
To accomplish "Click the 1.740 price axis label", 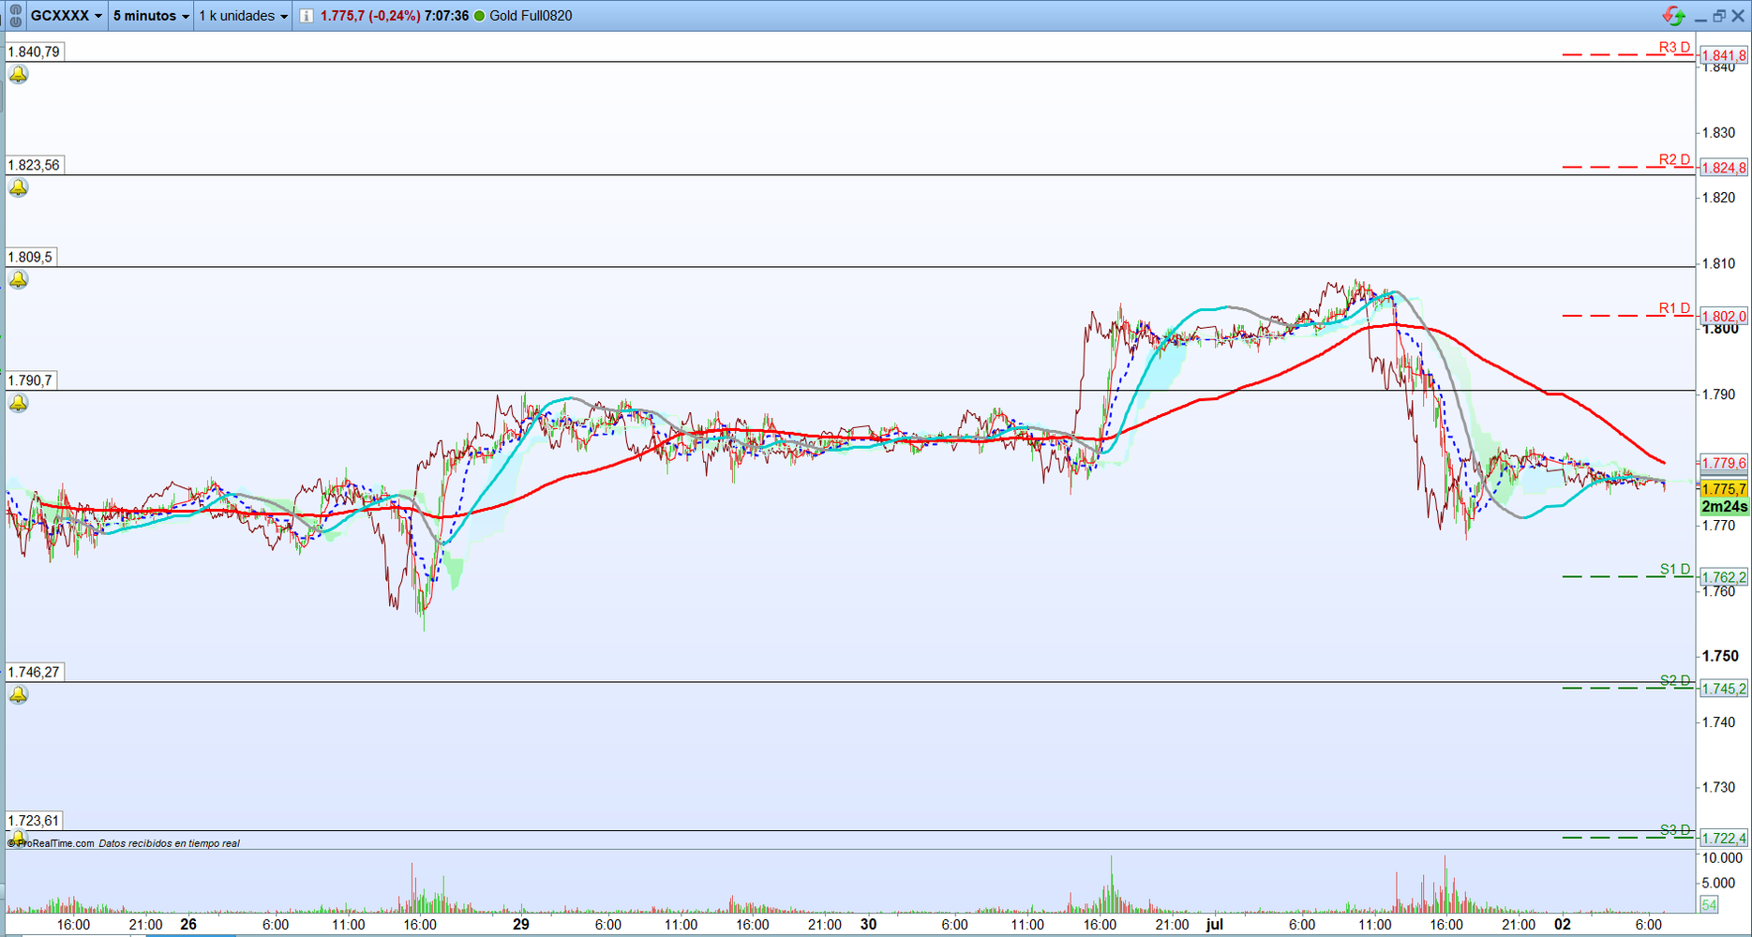I will [1719, 721].
